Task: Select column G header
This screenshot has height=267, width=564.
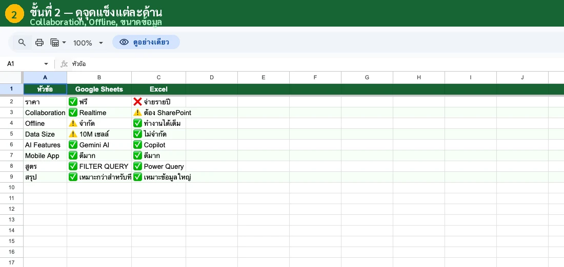Action: tap(367, 77)
